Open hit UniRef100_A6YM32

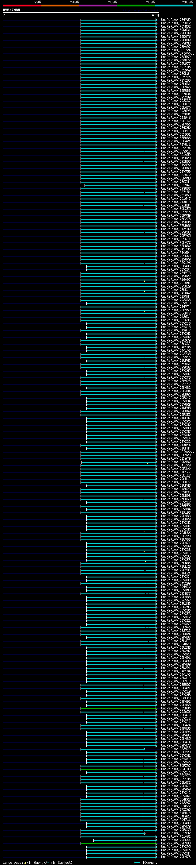coord(175,26)
